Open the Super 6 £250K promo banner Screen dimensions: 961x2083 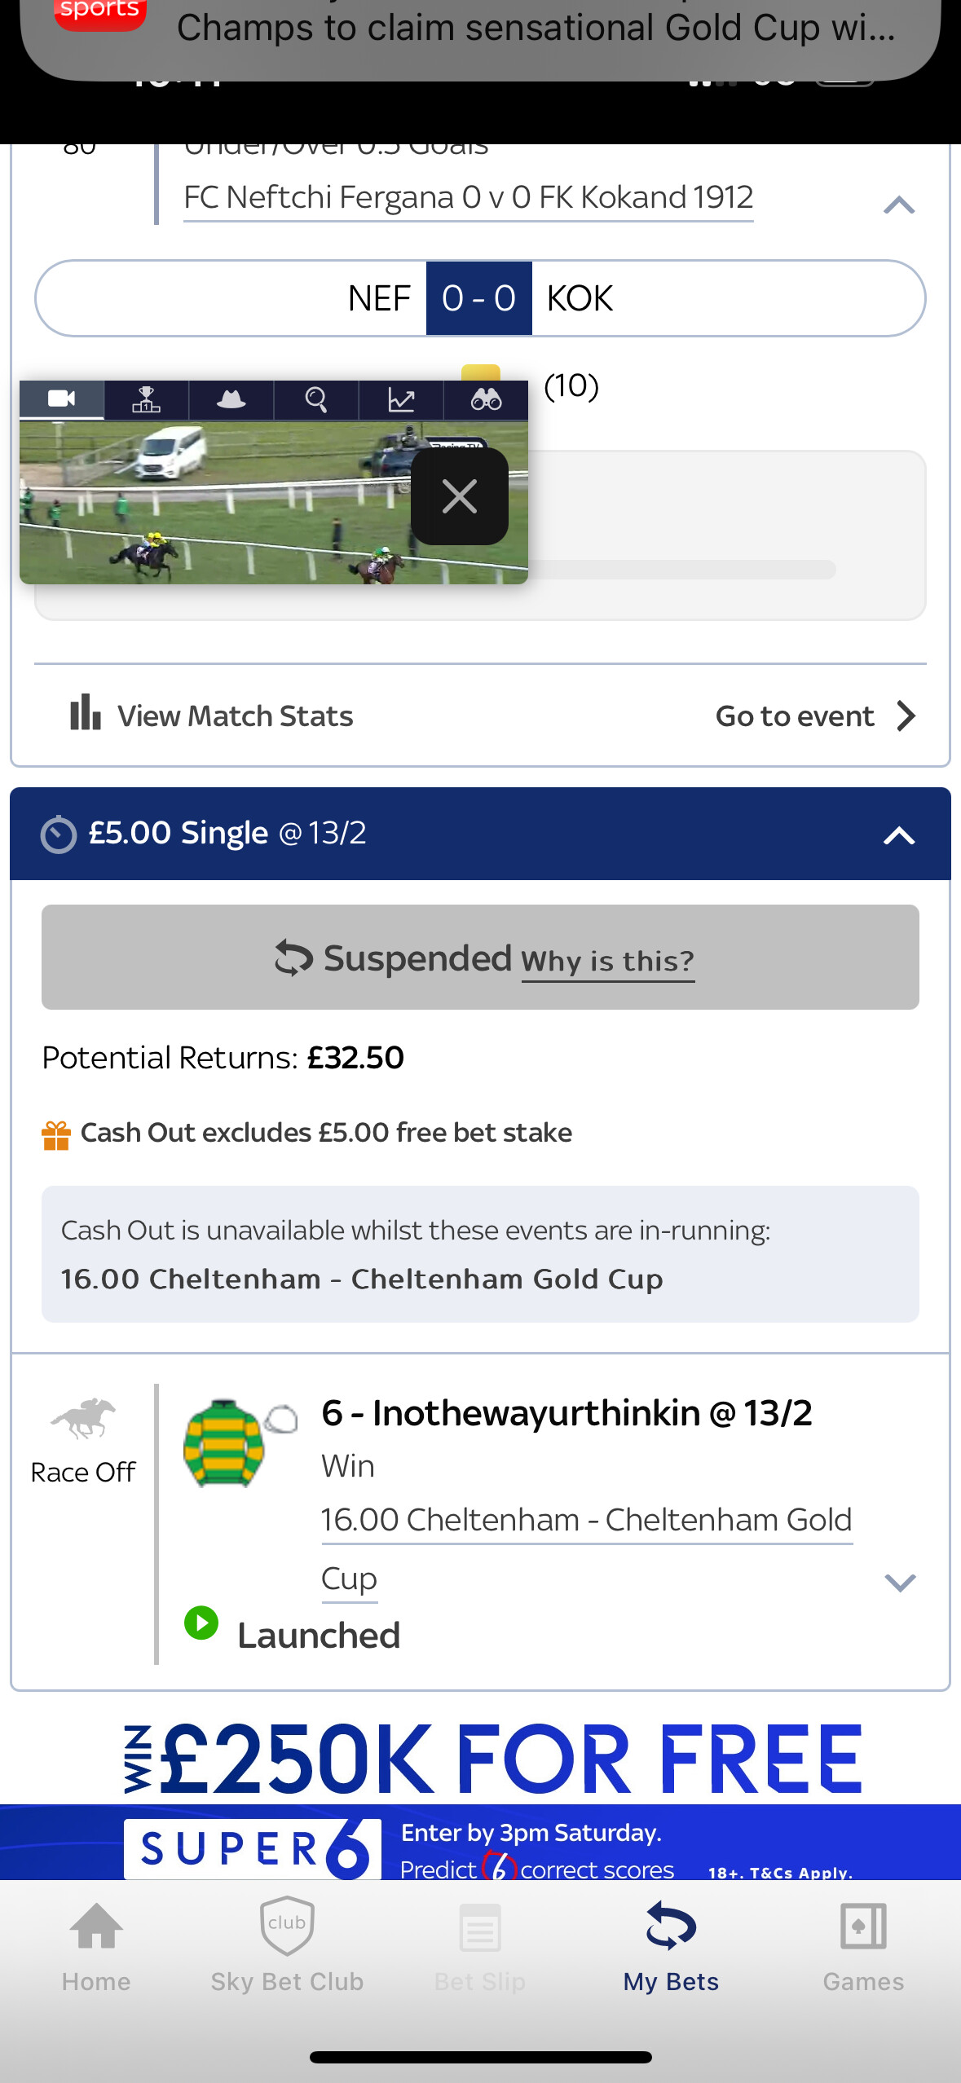pos(480,1798)
